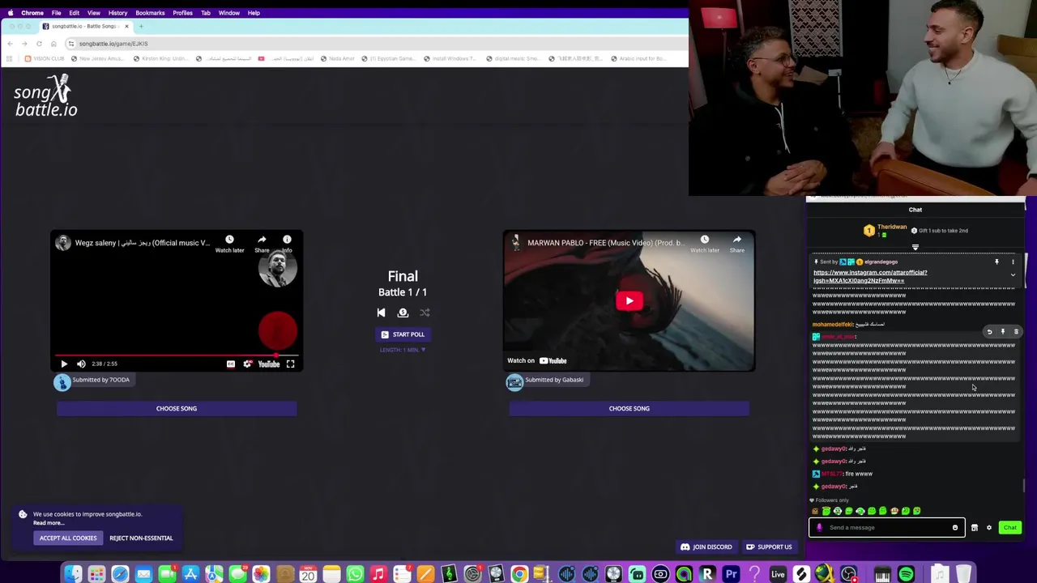Click Wegz channel avatar in video title
The image size is (1037, 583).
click(63, 243)
